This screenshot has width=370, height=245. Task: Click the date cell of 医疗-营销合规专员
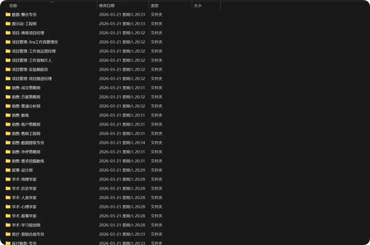coord(122,234)
